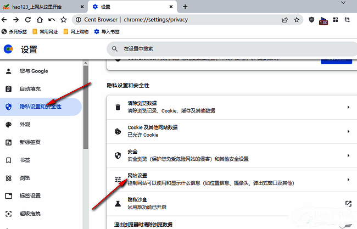The width and height of the screenshot is (357, 229).
Task: Click the shield icon in 安全 row
Action: tap(118, 155)
